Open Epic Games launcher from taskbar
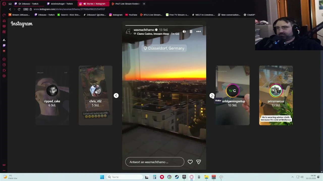This screenshot has height=181, width=323. pyautogui.click(x=184, y=177)
